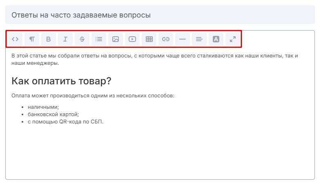
Task: Click the list item "банковской картой;"
Action: (x=50, y=114)
